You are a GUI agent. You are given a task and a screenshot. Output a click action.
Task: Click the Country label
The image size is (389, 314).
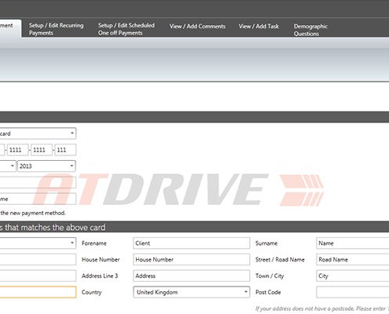coord(91,292)
